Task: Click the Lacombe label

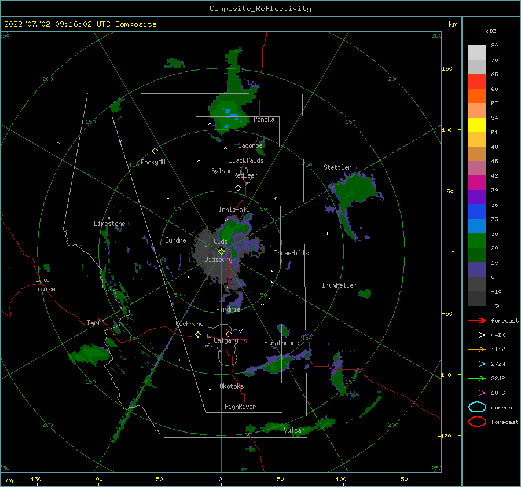Action: [x=250, y=145]
